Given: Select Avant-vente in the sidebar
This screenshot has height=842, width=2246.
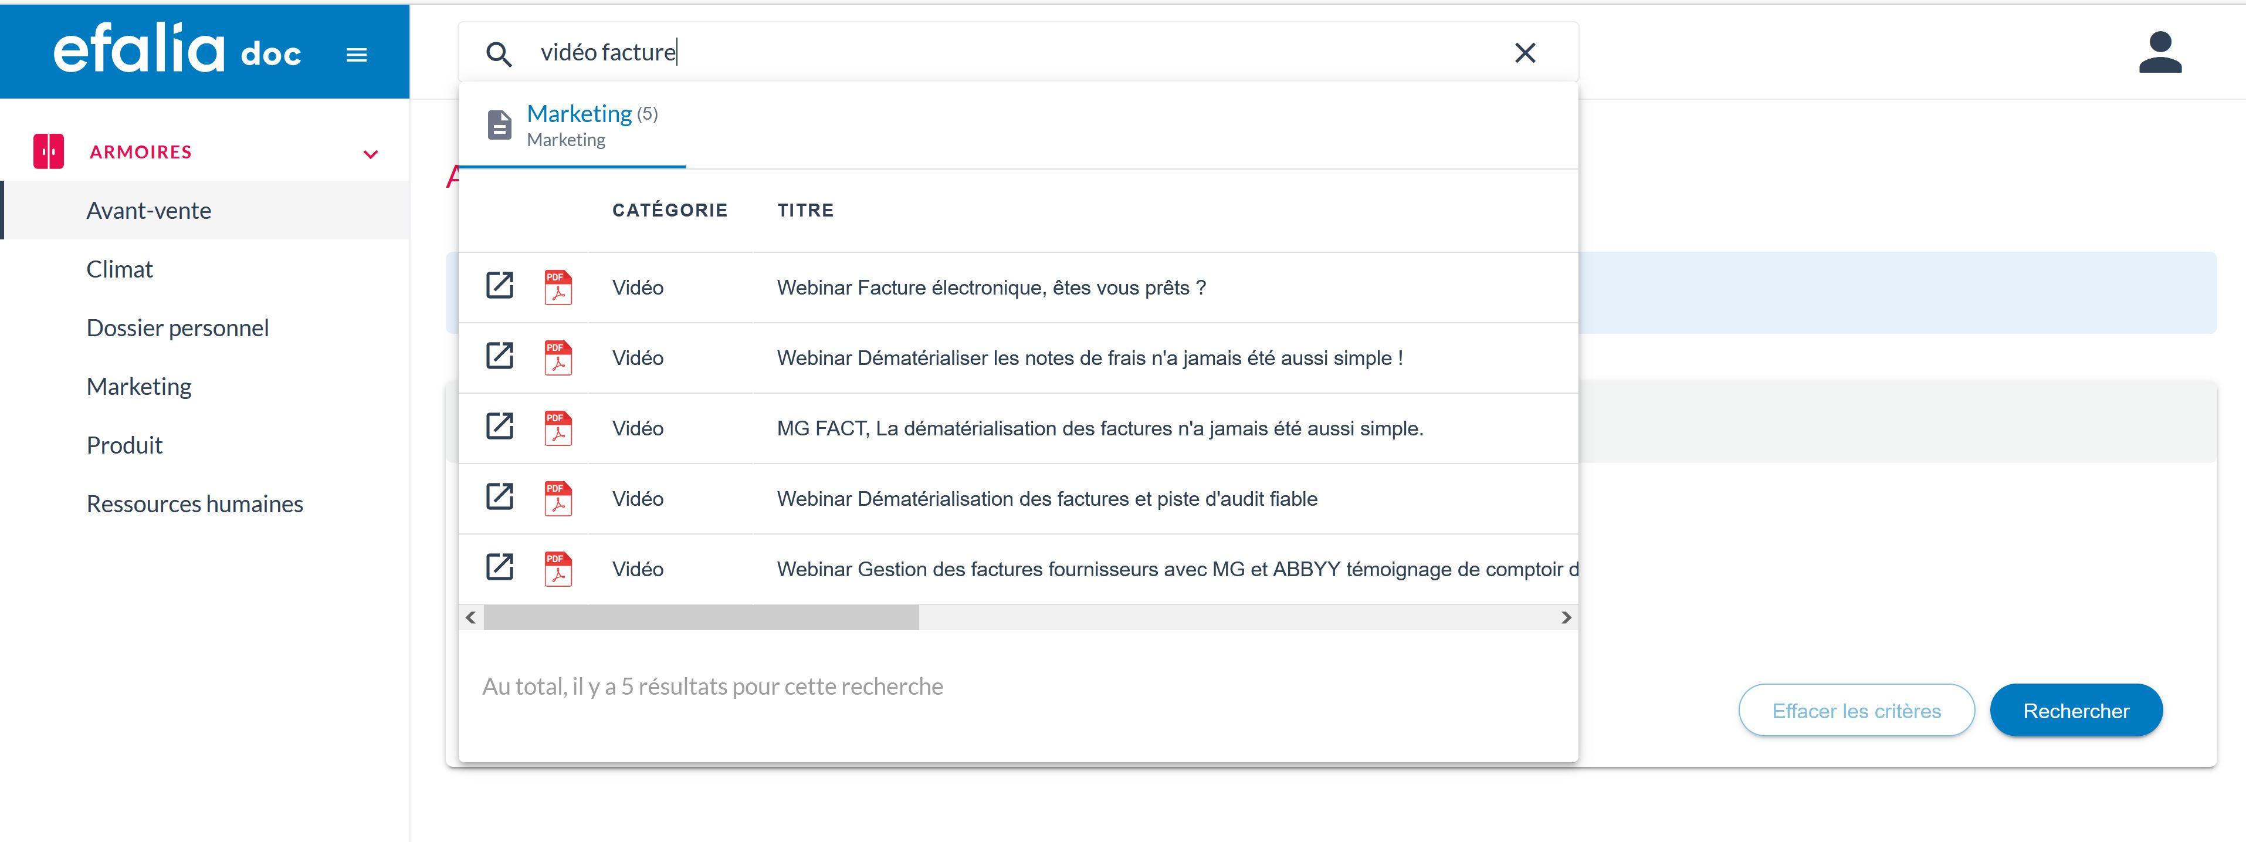Looking at the screenshot, I should (148, 209).
